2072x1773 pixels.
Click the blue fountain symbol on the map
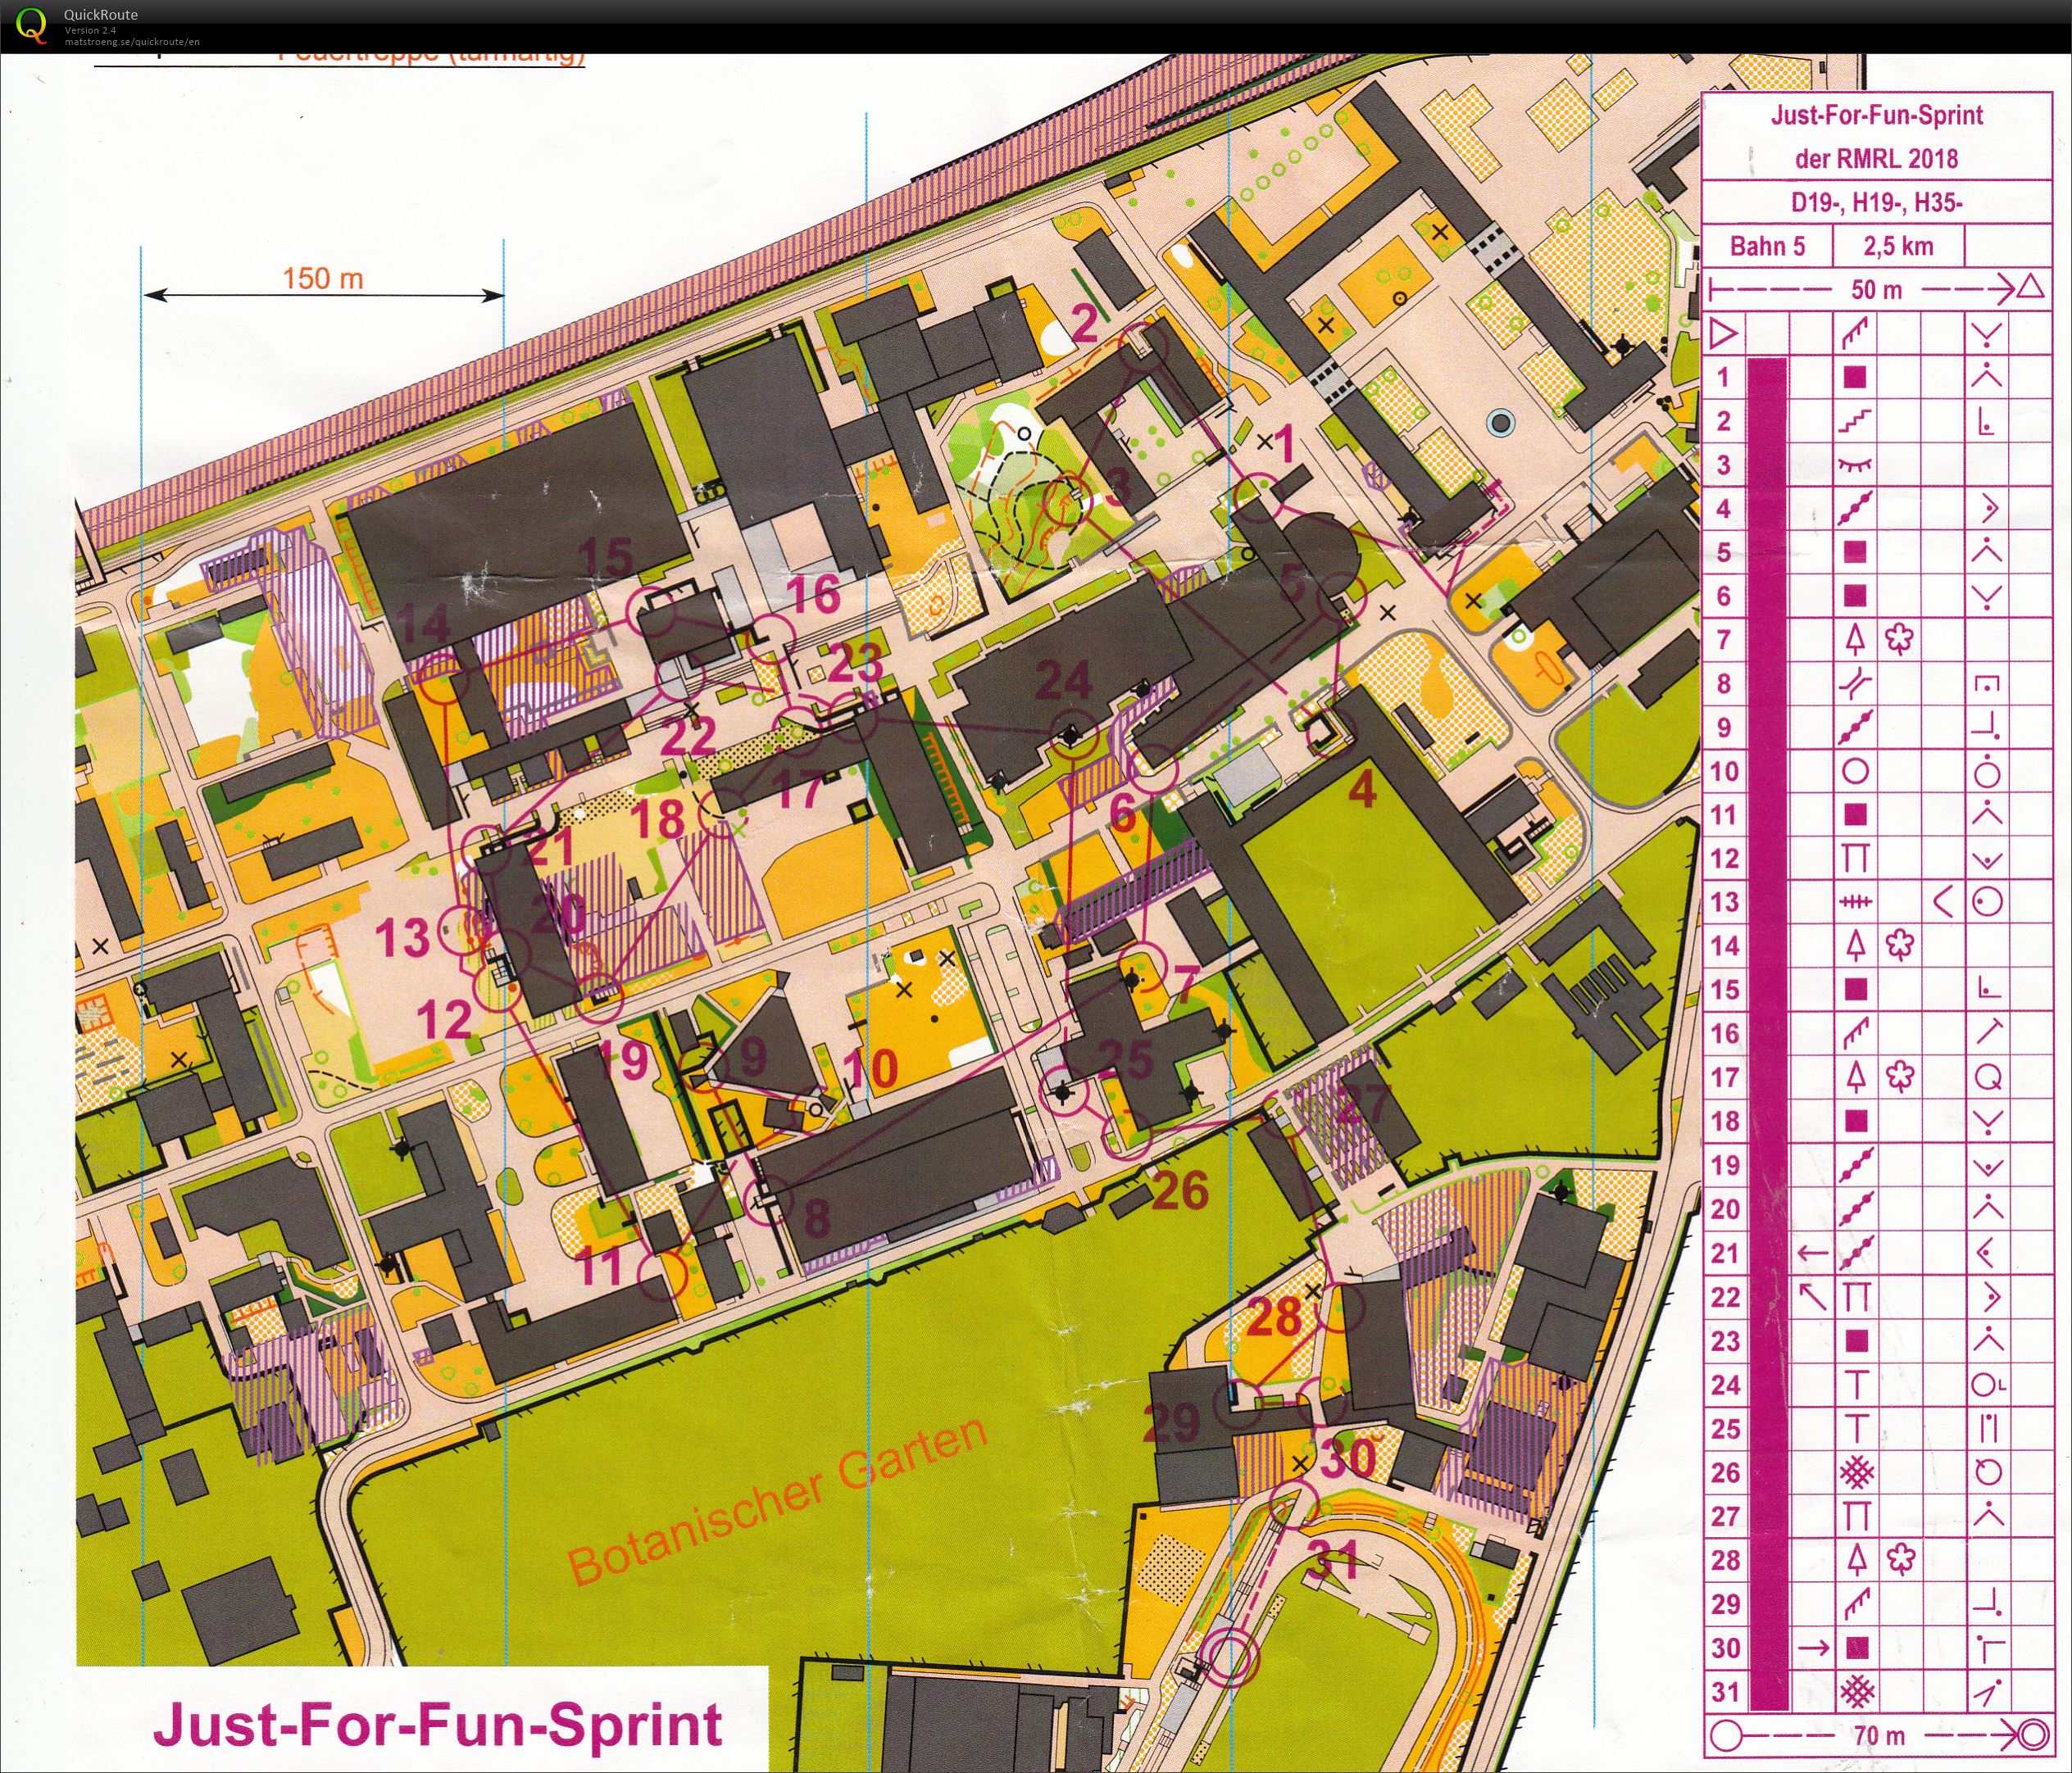pos(1500,423)
